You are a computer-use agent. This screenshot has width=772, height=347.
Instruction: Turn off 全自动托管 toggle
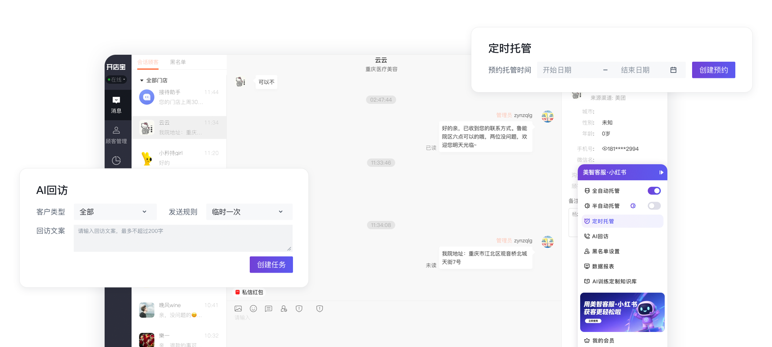click(654, 191)
